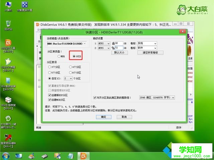This screenshot has height=160, width=214.
Task: Open 2048 扇区 alignment dropdown
Action: [157, 98]
